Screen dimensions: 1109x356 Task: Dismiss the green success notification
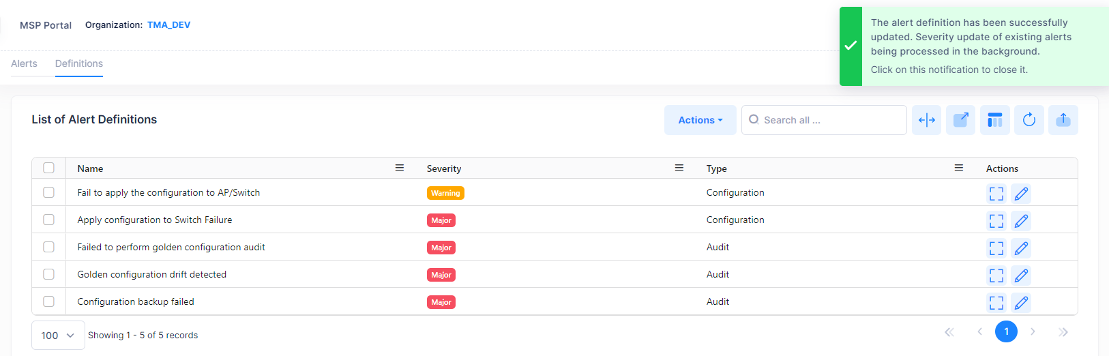pyautogui.click(x=973, y=46)
